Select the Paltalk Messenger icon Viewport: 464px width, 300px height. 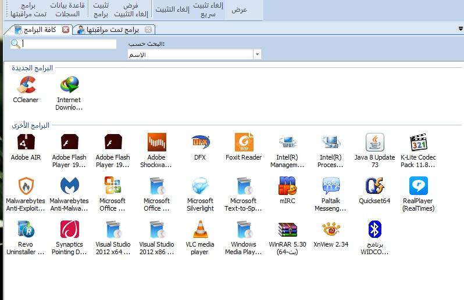[x=331, y=186]
